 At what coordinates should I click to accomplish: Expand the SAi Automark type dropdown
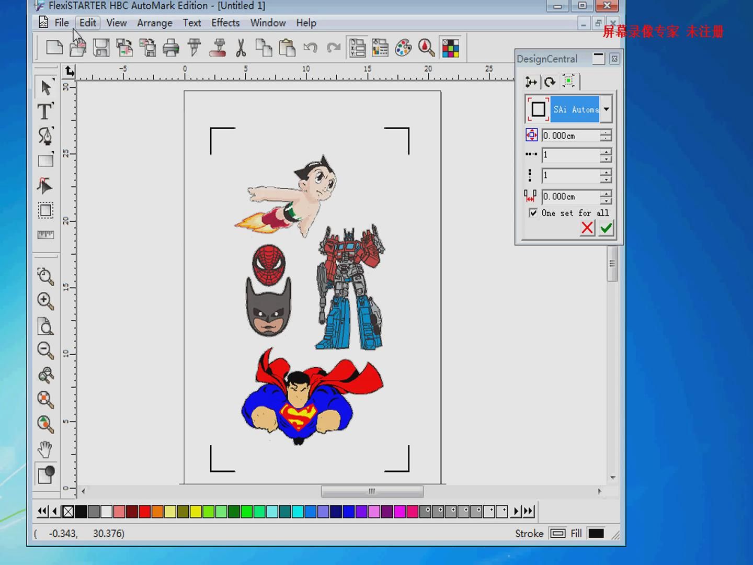[x=606, y=109]
